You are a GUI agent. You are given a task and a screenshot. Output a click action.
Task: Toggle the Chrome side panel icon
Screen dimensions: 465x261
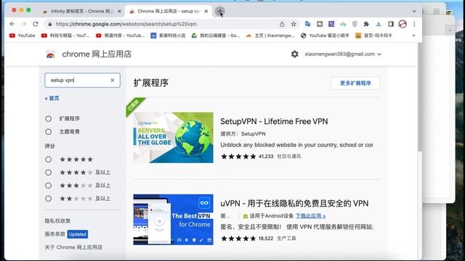click(x=391, y=24)
